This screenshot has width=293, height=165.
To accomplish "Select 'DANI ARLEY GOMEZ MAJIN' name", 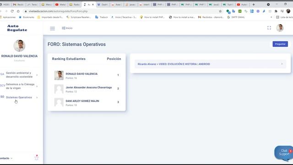I will coord(82,101).
